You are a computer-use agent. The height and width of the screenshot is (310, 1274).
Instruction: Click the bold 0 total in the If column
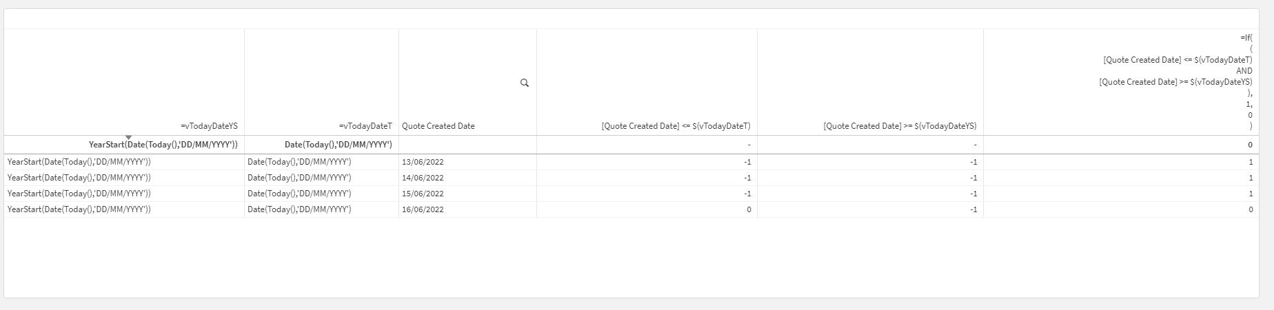tap(1250, 145)
